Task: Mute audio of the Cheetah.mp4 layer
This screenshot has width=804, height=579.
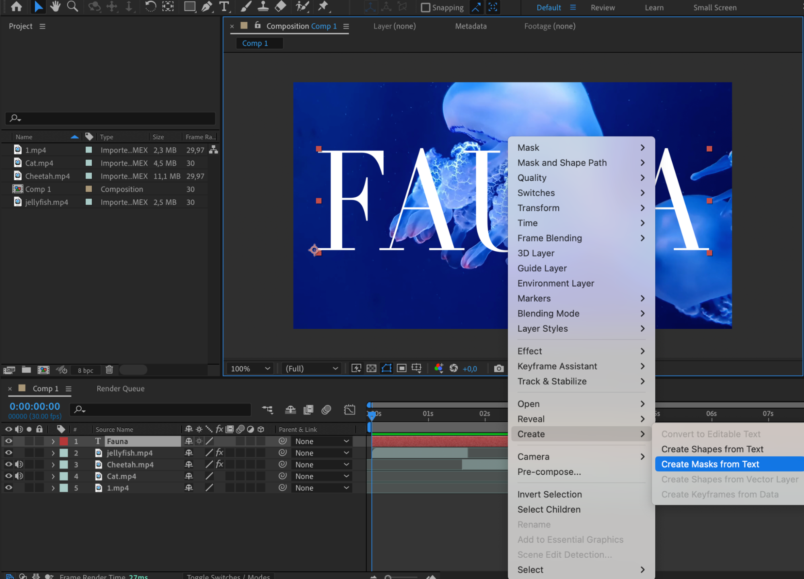Action: (19, 464)
